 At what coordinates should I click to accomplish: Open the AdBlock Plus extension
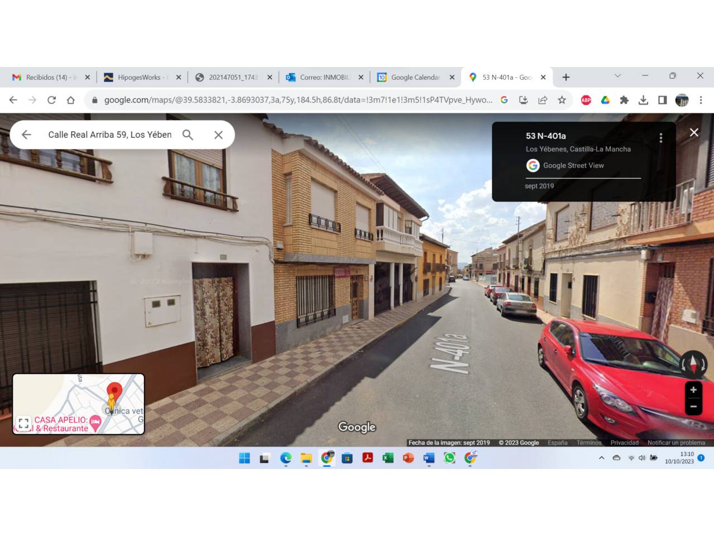[586, 100]
